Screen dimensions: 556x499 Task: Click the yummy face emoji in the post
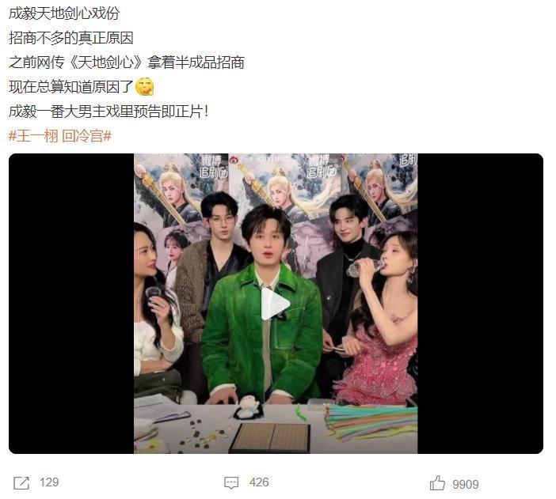145,86
